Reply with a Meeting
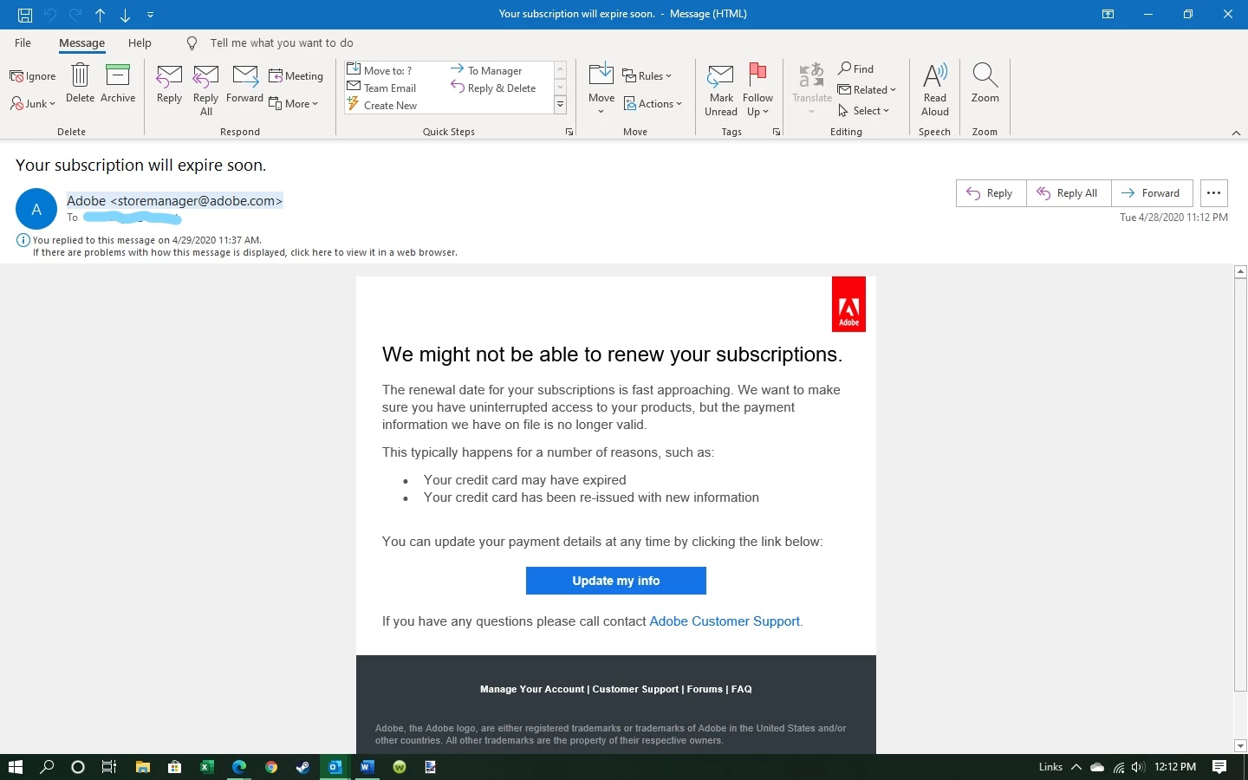Image resolution: width=1248 pixels, height=780 pixels. (296, 76)
